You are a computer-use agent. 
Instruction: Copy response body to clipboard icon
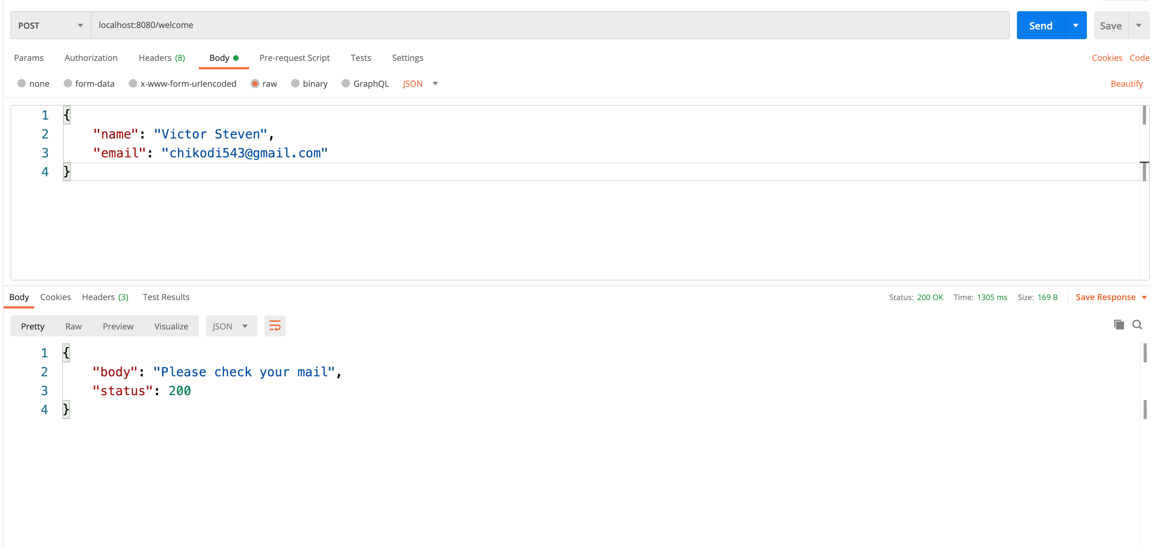[x=1119, y=325]
